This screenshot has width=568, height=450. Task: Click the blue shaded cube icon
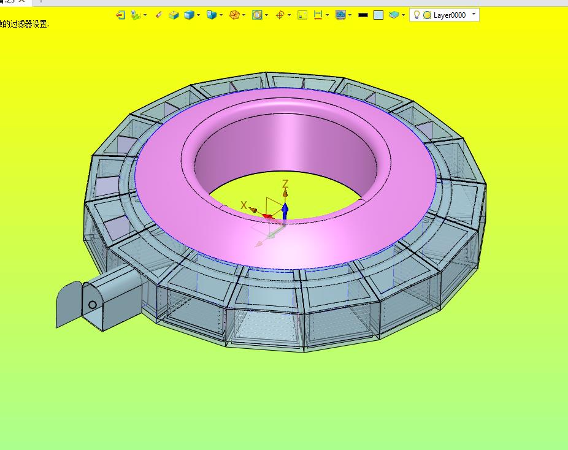189,15
